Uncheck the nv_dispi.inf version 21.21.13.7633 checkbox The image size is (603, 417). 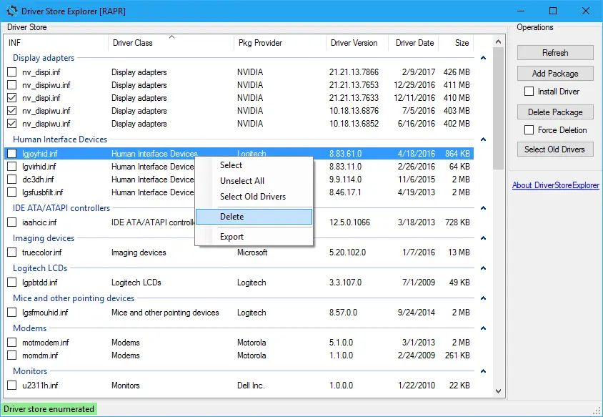point(12,98)
